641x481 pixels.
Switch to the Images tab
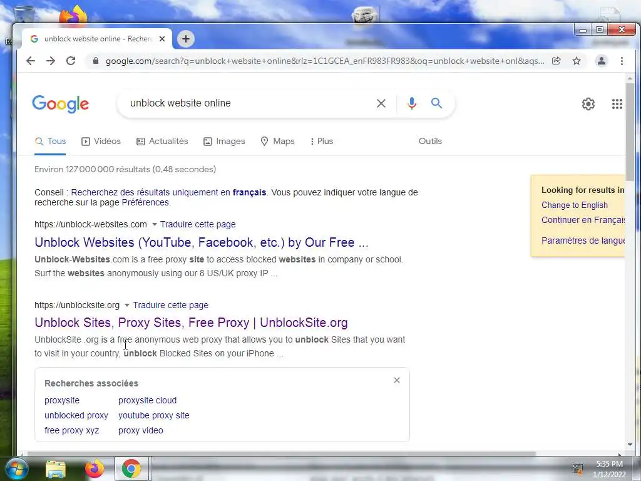pyautogui.click(x=224, y=141)
